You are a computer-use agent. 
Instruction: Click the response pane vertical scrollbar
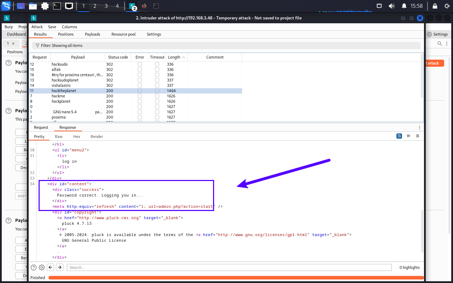(422, 231)
